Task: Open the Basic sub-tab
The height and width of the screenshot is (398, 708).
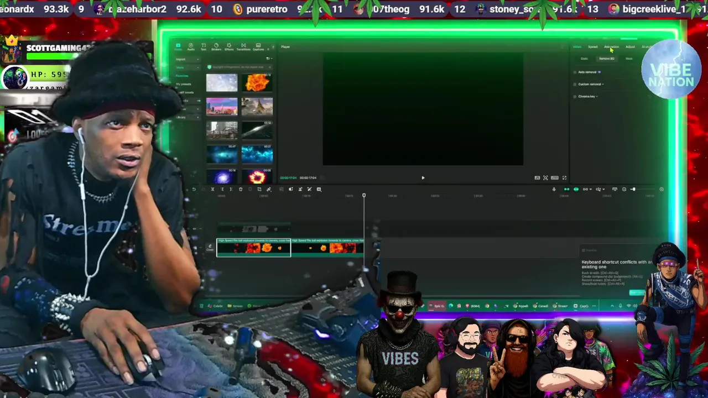Action: point(584,59)
